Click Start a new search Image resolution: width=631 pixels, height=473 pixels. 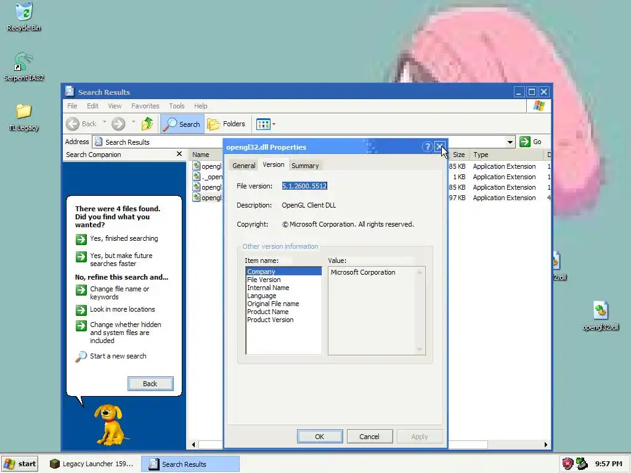(x=111, y=357)
